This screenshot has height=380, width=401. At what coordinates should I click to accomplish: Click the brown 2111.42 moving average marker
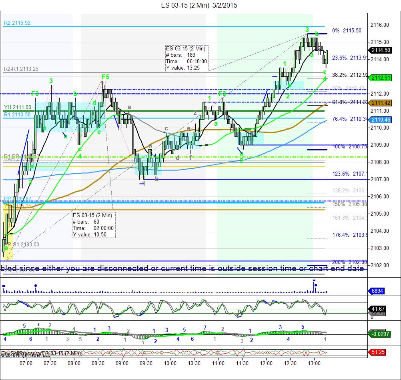(x=380, y=103)
